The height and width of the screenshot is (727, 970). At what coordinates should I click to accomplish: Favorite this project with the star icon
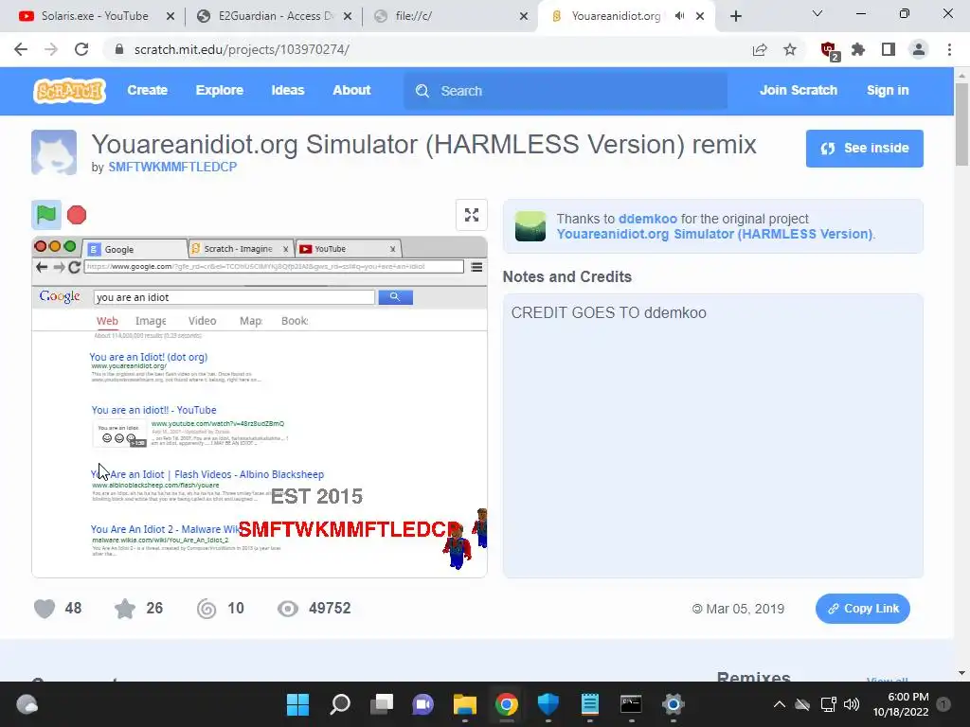[125, 609]
